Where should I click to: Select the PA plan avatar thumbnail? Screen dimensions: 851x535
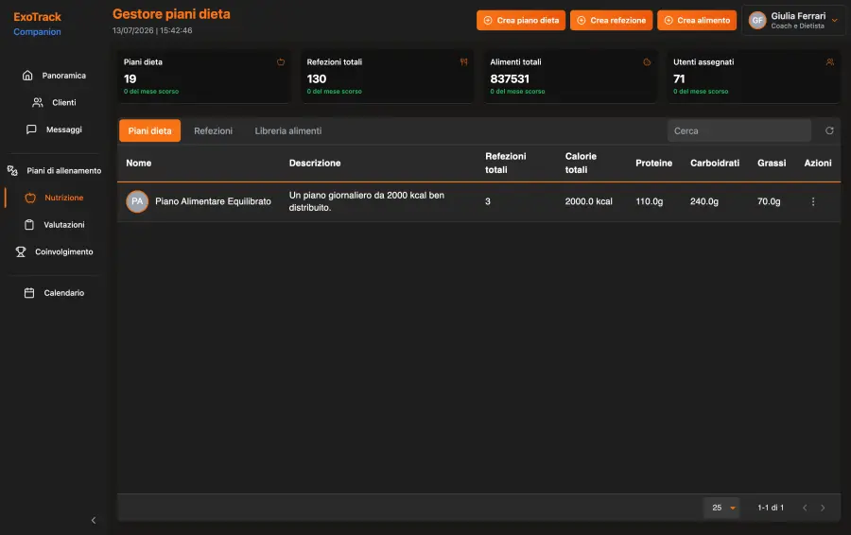click(137, 202)
